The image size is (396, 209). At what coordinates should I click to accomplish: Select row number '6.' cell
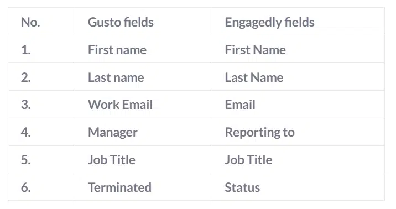41,186
